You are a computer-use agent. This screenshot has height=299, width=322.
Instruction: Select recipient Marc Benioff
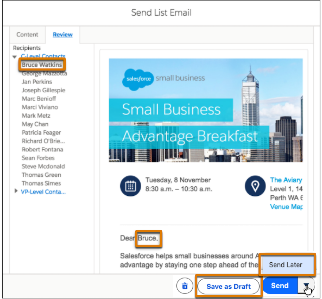[x=39, y=99]
